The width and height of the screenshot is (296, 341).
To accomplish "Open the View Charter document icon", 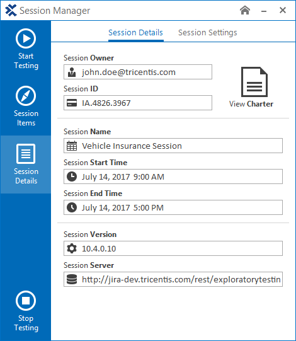I will pyautogui.click(x=254, y=82).
